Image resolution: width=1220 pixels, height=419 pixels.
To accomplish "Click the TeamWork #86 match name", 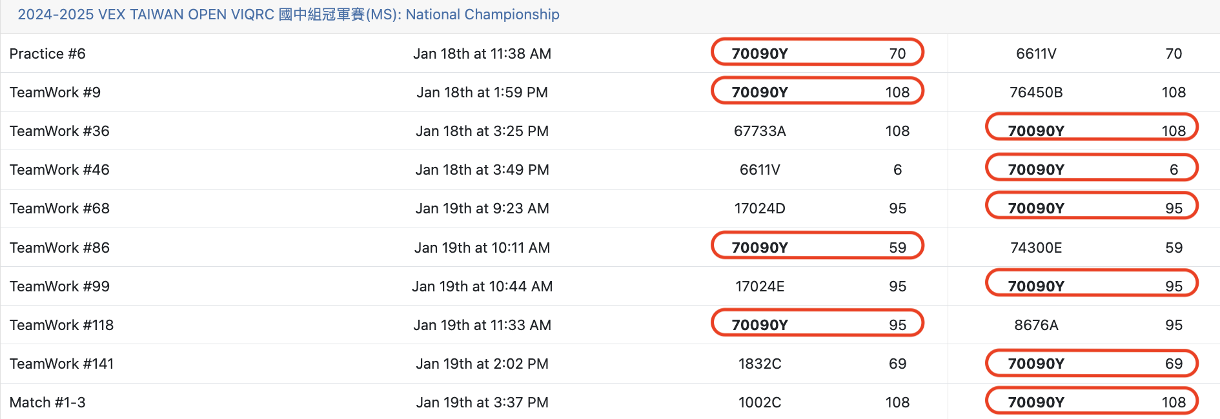I will pyautogui.click(x=59, y=248).
